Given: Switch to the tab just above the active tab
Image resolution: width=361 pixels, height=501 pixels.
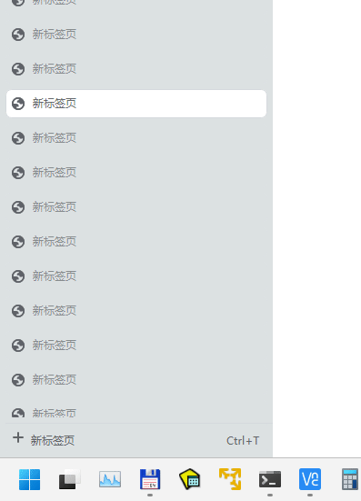Looking at the screenshot, I should pos(136,69).
